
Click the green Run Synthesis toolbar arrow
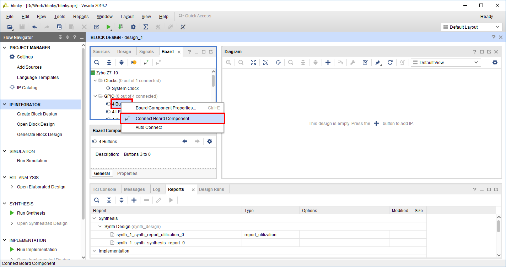point(108,27)
